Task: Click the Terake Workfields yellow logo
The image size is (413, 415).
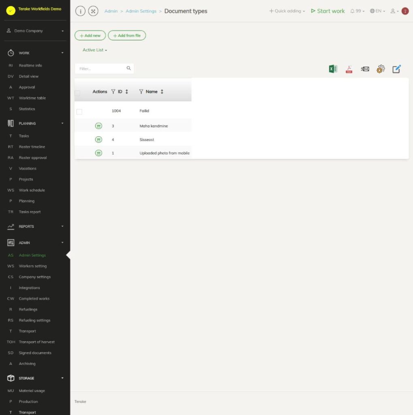Action: click(11, 11)
